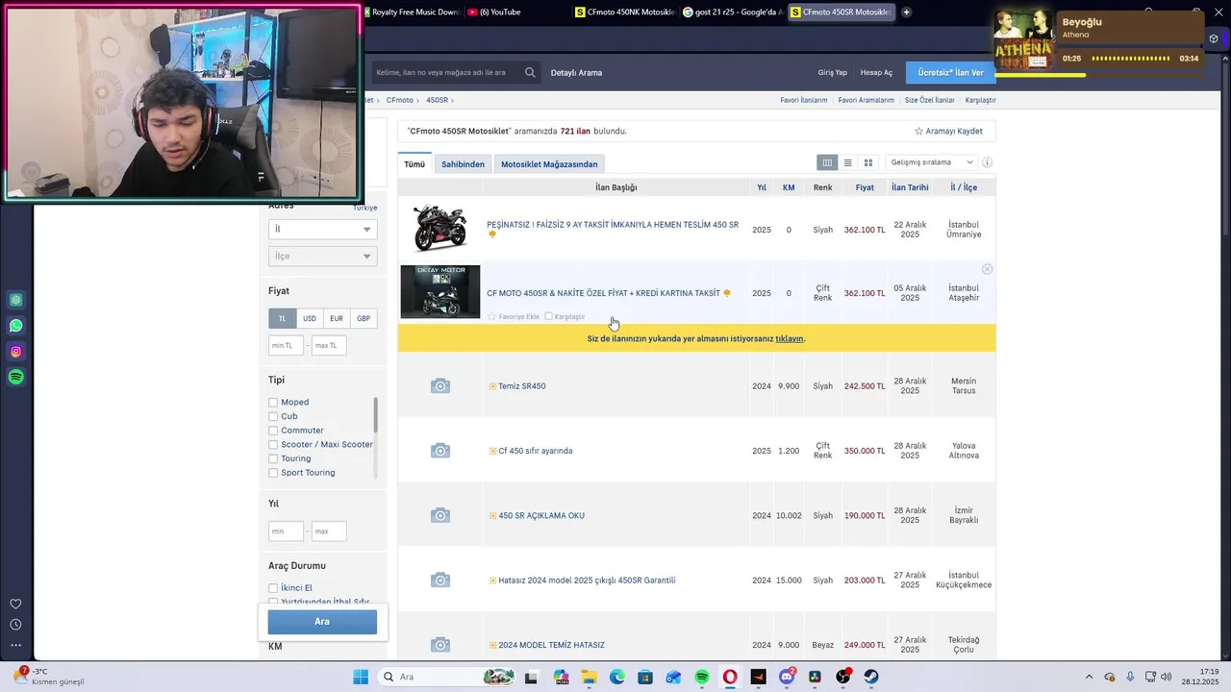Screen dimensions: 1231x692
Task: Open WhatsApp in Opera sidebar
Action: click(15, 326)
